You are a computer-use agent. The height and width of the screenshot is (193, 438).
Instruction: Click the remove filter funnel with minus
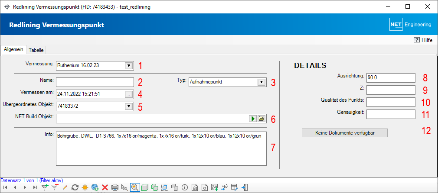click(x=55, y=187)
